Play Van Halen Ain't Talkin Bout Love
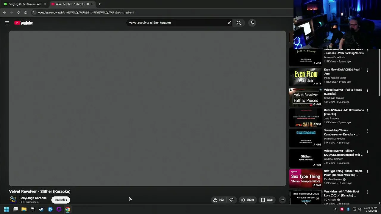The height and width of the screenshot is (214, 381). [x=306, y=197]
